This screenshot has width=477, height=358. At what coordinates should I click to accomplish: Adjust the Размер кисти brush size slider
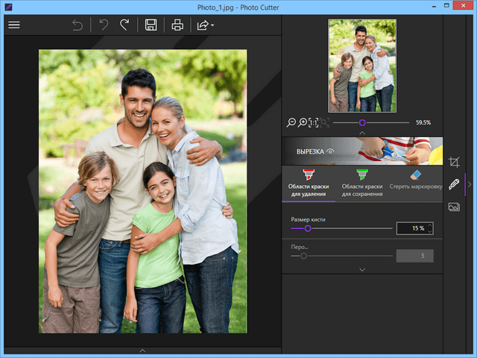point(308,228)
